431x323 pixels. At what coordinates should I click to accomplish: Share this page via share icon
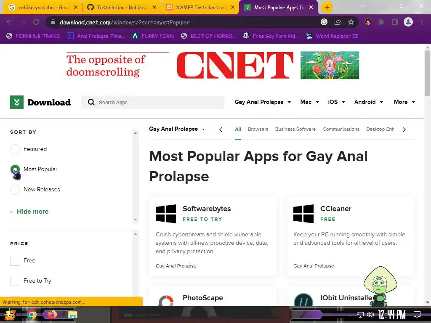pos(338,22)
